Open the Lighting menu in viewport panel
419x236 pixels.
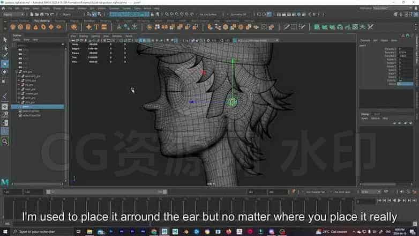[x=95, y=36]
